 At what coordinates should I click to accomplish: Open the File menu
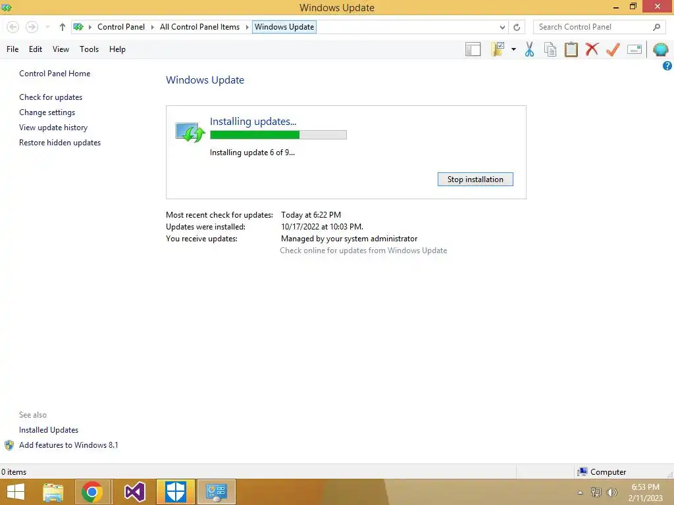pos(13,49)
